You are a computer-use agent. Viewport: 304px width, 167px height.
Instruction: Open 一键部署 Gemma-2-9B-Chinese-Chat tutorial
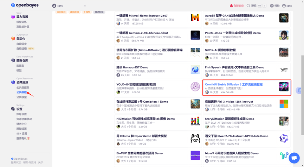tap(142, 33)
